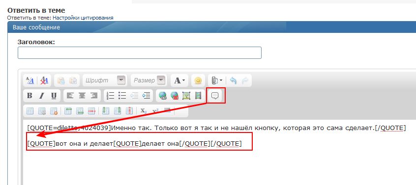
Task: Click the Insert Row Before icon
Action: (x=68, y=111)
